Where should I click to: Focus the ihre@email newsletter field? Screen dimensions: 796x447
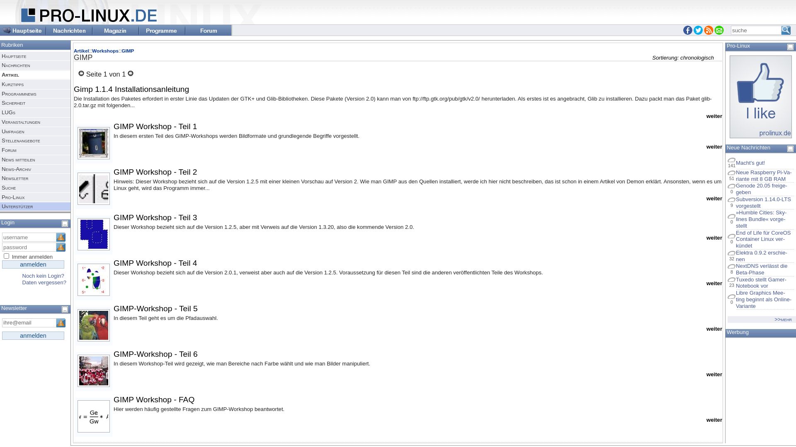click(x=29, y=323)
